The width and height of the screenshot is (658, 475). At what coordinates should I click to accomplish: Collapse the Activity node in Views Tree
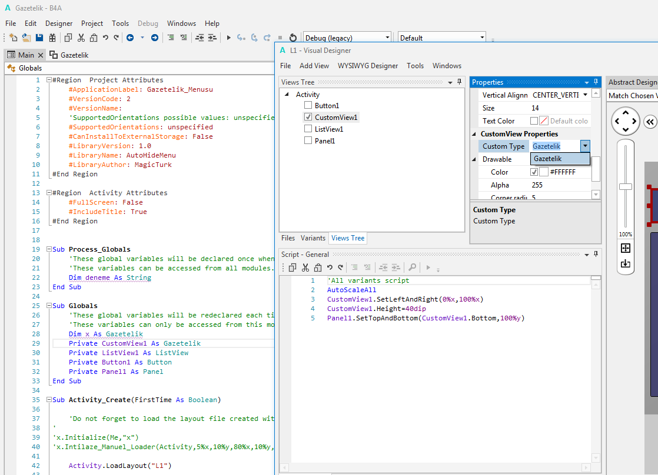(287, 95)
